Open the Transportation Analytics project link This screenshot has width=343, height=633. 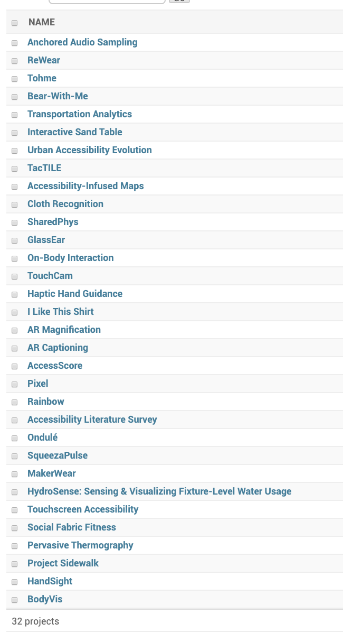click(x=79, y=114)
